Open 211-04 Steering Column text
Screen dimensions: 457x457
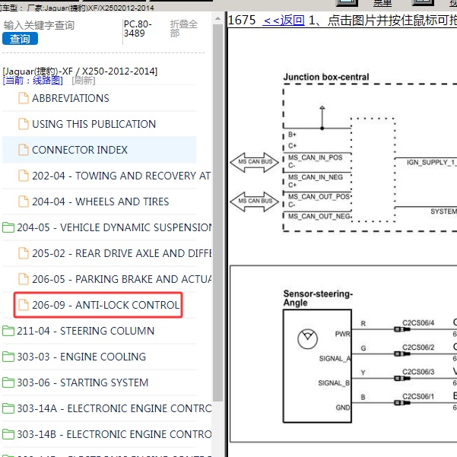[x=86, y=331]
